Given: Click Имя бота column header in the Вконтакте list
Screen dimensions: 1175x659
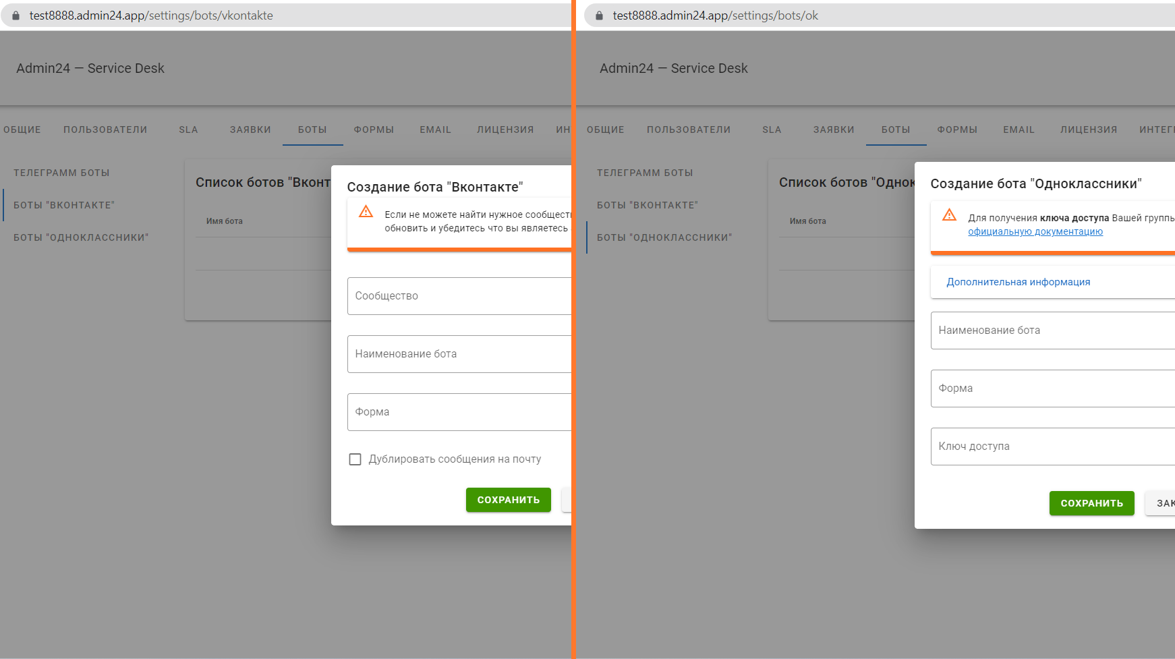Looking at the screenshot, I should click(x=225, y=221).
